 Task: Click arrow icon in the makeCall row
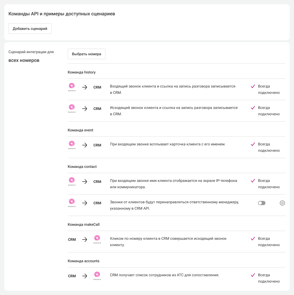(x=85, y=239)
